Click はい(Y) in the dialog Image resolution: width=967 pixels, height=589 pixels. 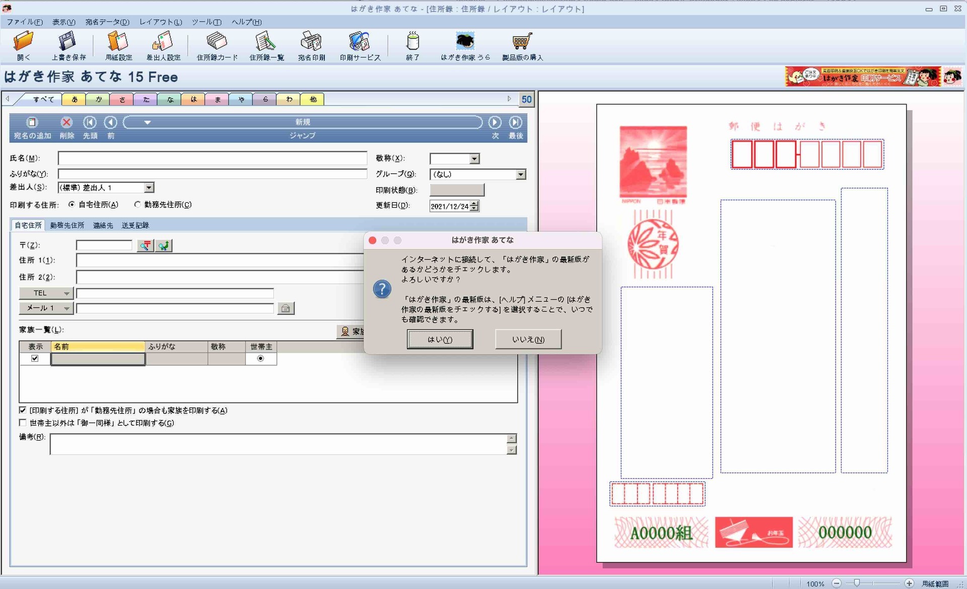point(440,340)
